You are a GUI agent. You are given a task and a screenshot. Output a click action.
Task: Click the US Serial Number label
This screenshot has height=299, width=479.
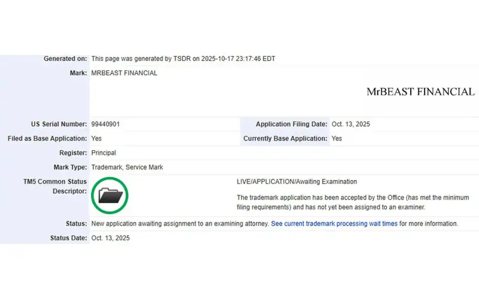pos(59,124)
